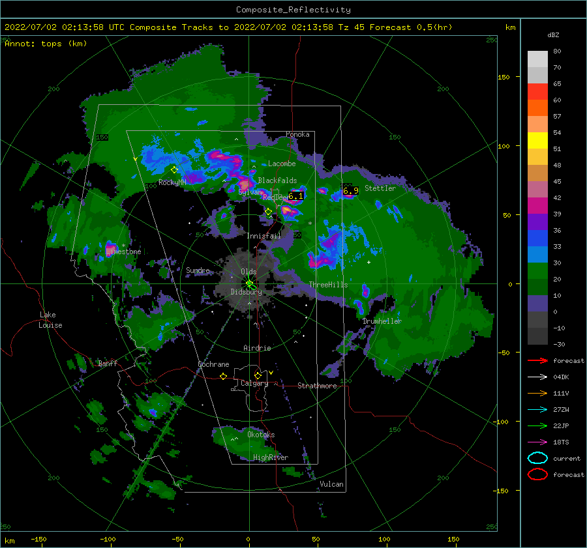The height and width of the screenshot is (548, 587).
Task: Click the radar center marker at Didsbury
Action: click(x=249, y=283)
